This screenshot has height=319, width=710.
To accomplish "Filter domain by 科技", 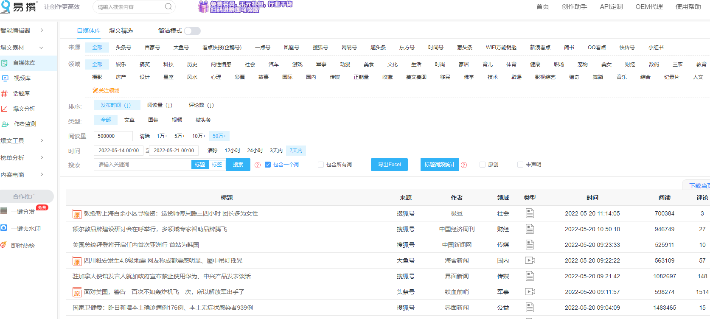I will (x=168, y=64).
